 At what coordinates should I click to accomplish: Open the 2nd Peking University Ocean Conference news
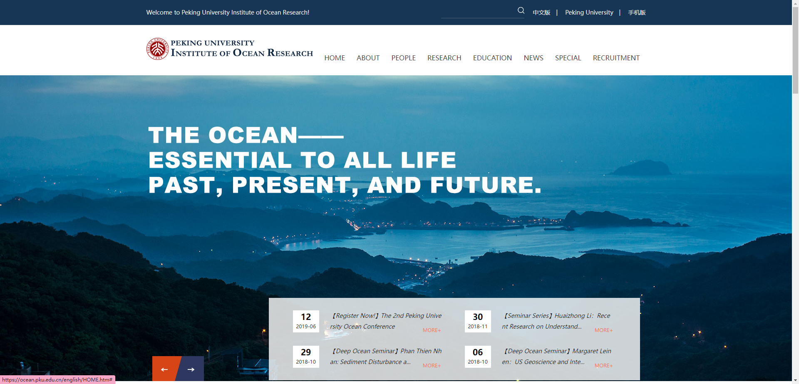tap(386, 321)
